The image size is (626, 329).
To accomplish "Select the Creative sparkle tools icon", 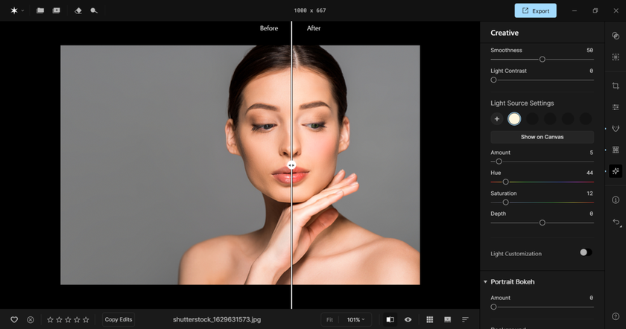I will 616,171.
